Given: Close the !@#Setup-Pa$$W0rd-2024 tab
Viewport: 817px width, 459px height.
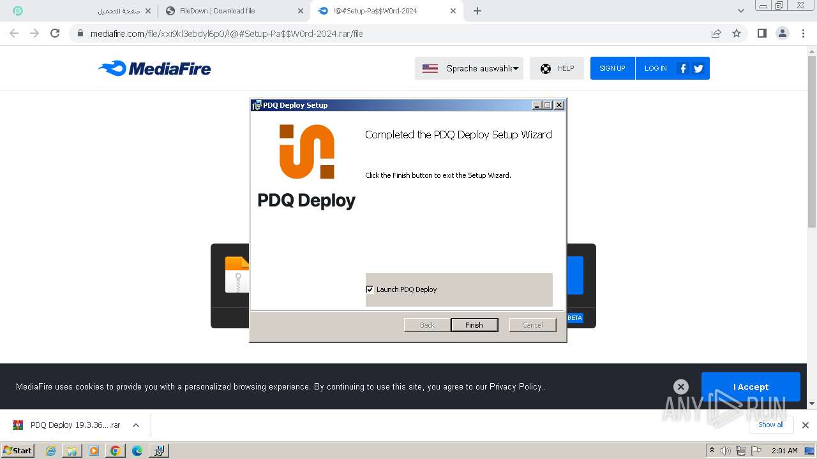Looking at the screenshot, I should point(454,11).
